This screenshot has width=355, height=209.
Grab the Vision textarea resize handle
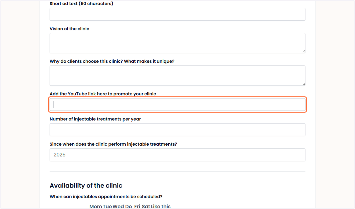coord(303,51)
